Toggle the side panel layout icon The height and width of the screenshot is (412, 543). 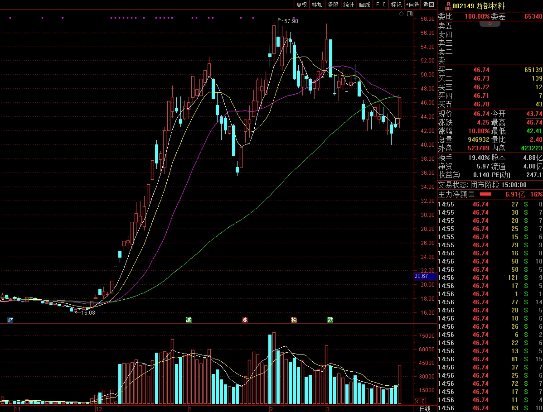(x=410, y=14)
